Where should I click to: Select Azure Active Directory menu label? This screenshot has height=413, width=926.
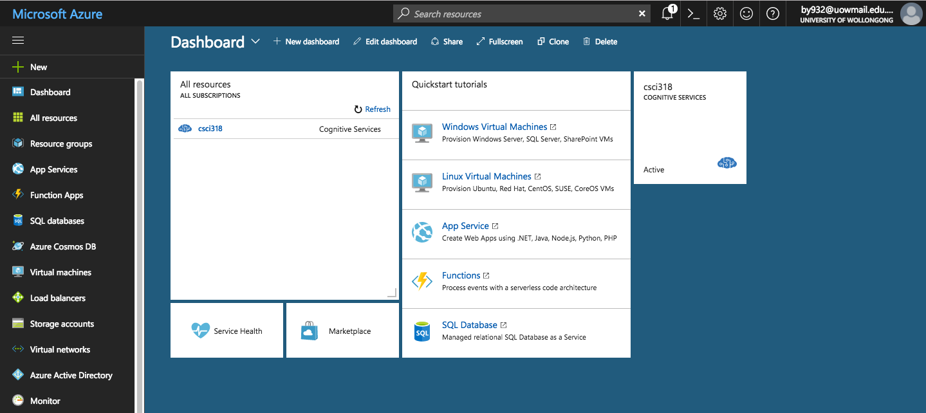pyautogui.click(x=71, y=375)
